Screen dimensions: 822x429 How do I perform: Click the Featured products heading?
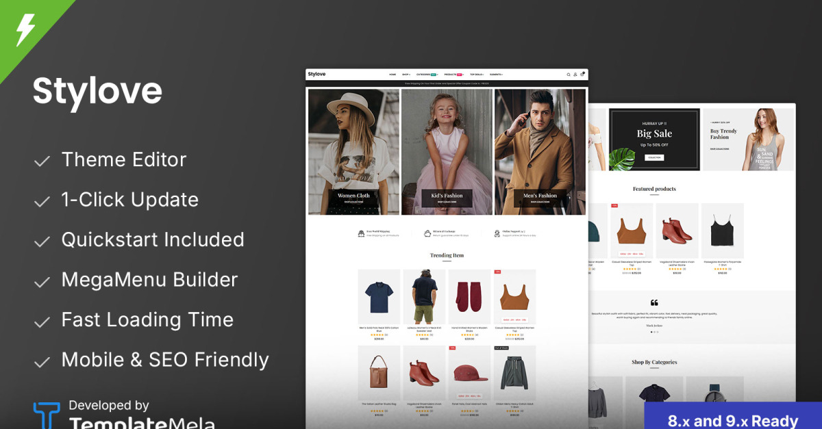click(654, 189)
